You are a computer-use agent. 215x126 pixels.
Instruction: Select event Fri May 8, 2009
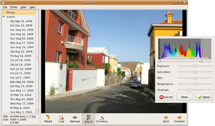pos(20,108)
